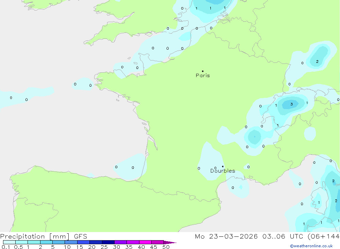Screen dimensions: 340x249
Task: Click the medium blue 5 mm legend swatch
Action: point(59,242)
